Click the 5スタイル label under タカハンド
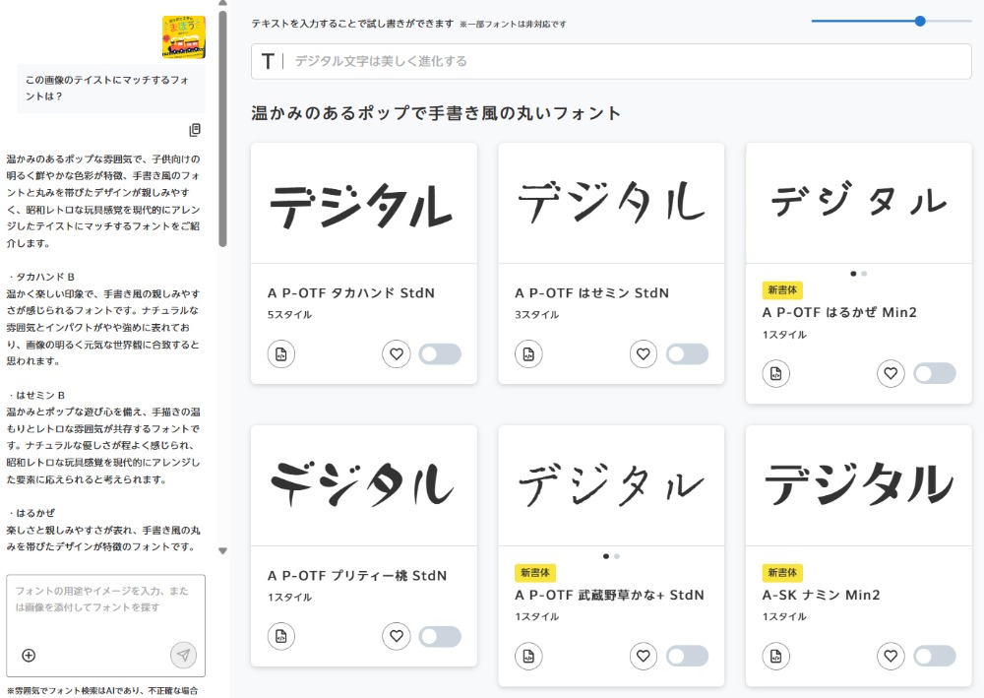 pyautogui.click(x=289, y=314)
